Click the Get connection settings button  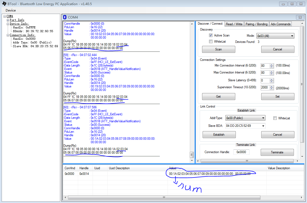click(218, 97)
